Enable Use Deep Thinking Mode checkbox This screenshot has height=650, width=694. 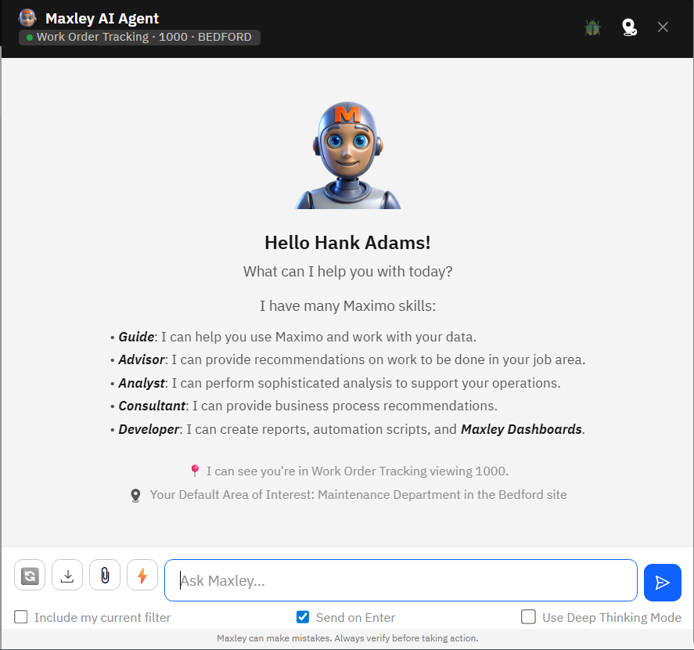click(528, 617)
